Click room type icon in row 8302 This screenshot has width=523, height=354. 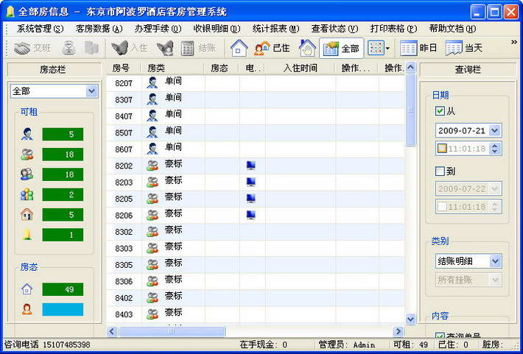tap(152, 231)
